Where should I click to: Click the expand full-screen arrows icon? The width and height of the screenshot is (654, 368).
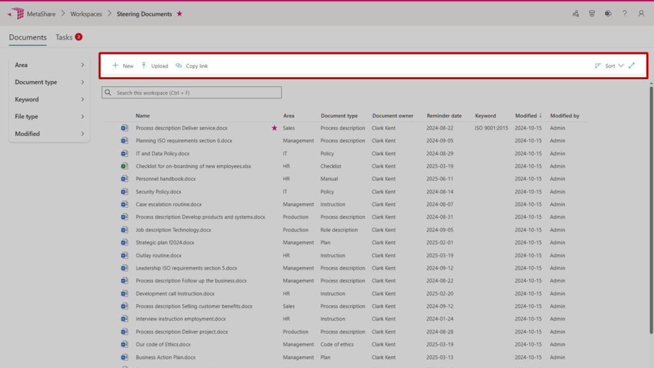pyautogui.click(x=632, y=66)
